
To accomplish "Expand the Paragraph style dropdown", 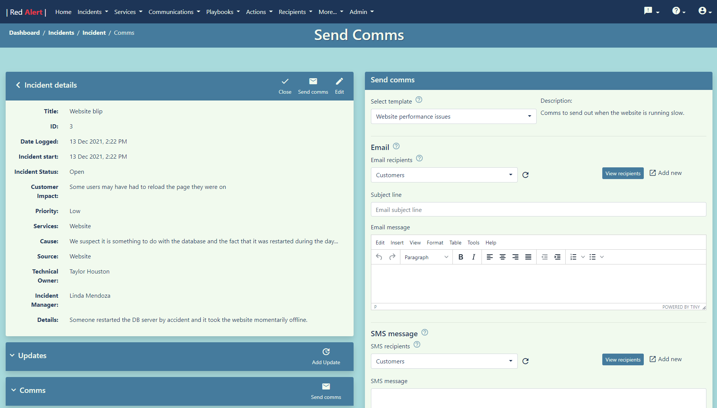I will pyautogui.click(x=426, y=257).
